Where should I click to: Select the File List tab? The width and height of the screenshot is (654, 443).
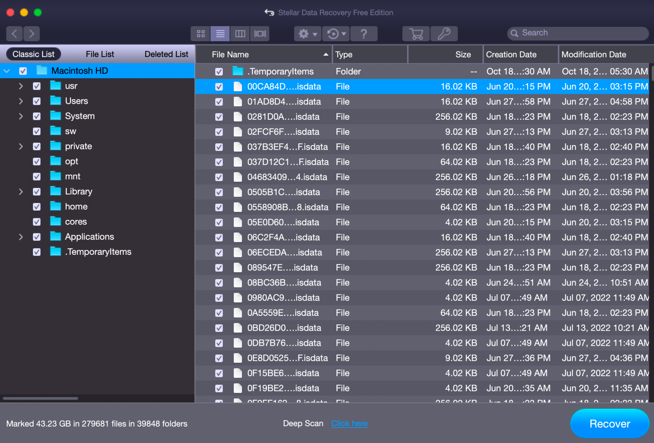click(x=100, y=54)
